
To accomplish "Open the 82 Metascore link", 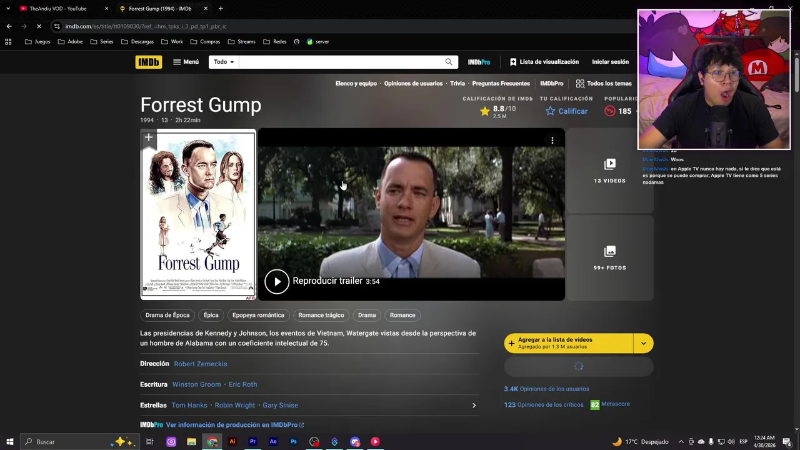I will [x=611, y=404].
